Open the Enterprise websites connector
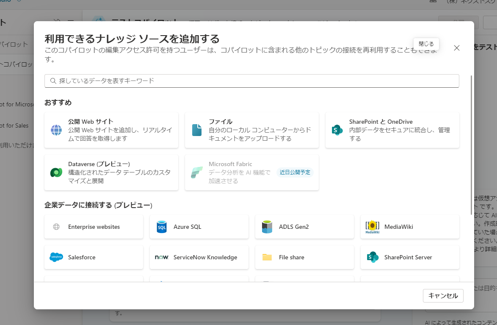497x325 pixels. pyautogui.click(x=94, y=227)
